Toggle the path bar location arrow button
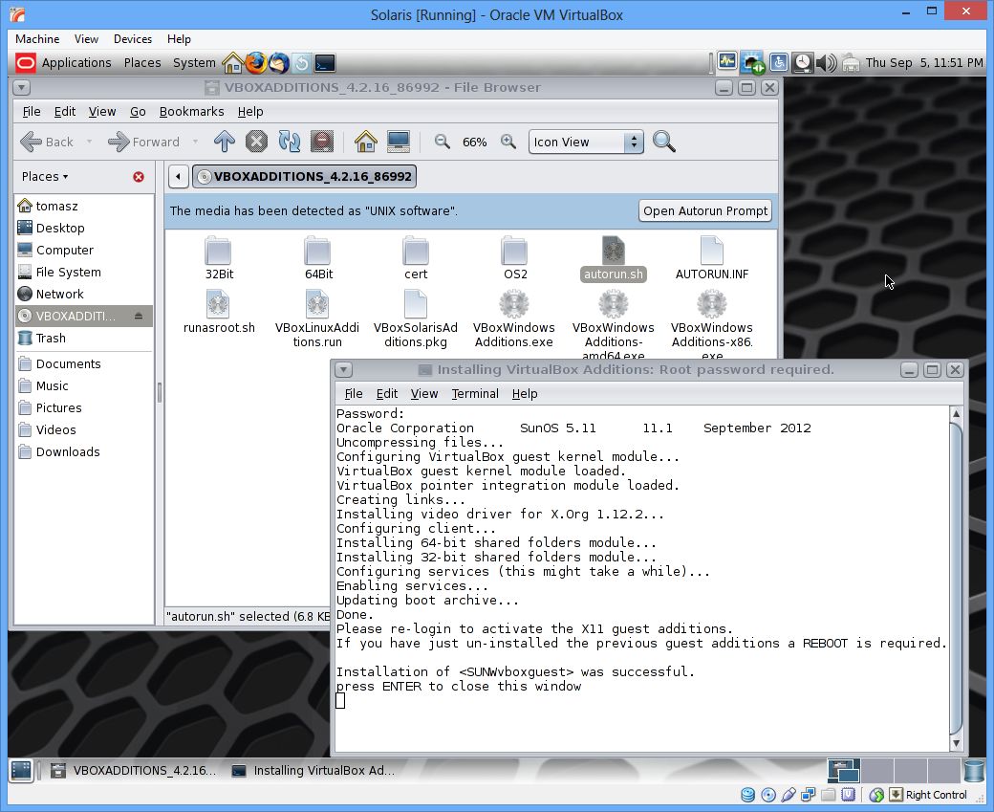 pyautogui.click(x=178, y=176)
